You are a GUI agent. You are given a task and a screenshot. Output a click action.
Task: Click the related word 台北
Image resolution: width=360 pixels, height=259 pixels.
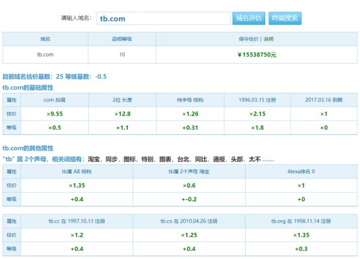pyautogui.click(x=183, y=159)
